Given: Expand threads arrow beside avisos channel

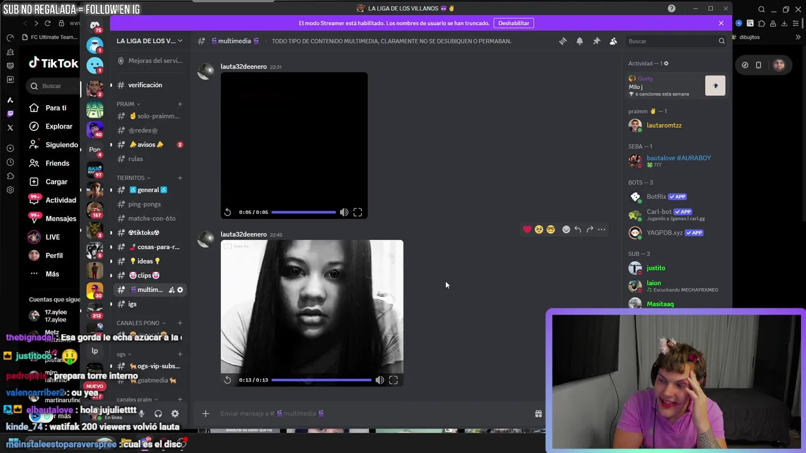Looking at the screenshot, I should pos(111,145).
